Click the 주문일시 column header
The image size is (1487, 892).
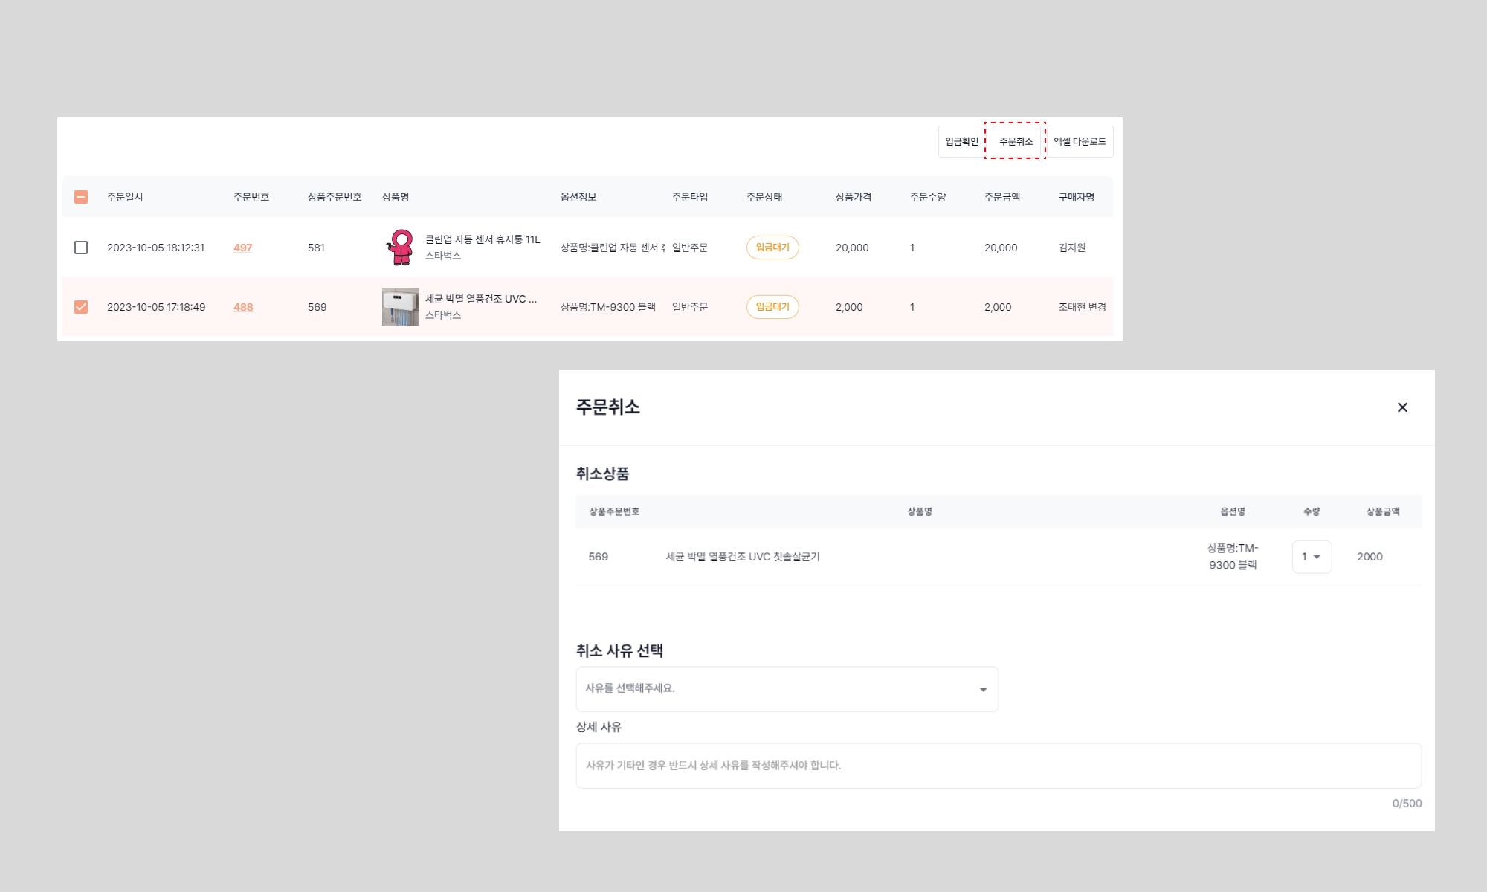pyautogui.click(x=125, y=197)
